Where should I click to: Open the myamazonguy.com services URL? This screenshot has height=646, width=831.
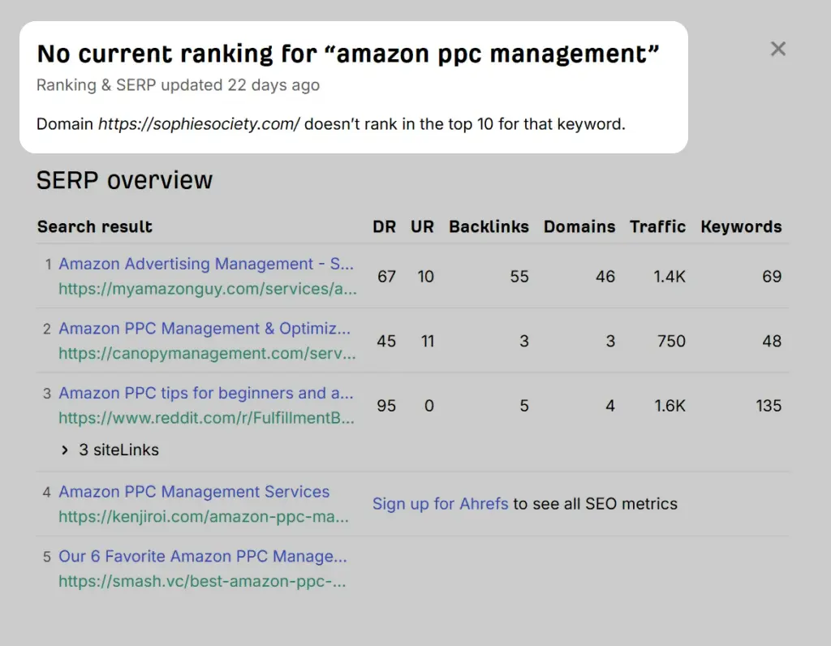tap(207, 288)
